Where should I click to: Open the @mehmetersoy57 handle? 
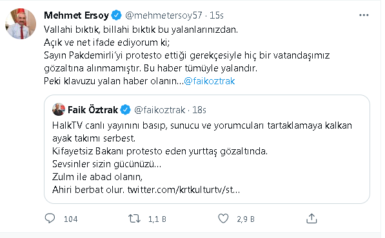coord(164,15)
